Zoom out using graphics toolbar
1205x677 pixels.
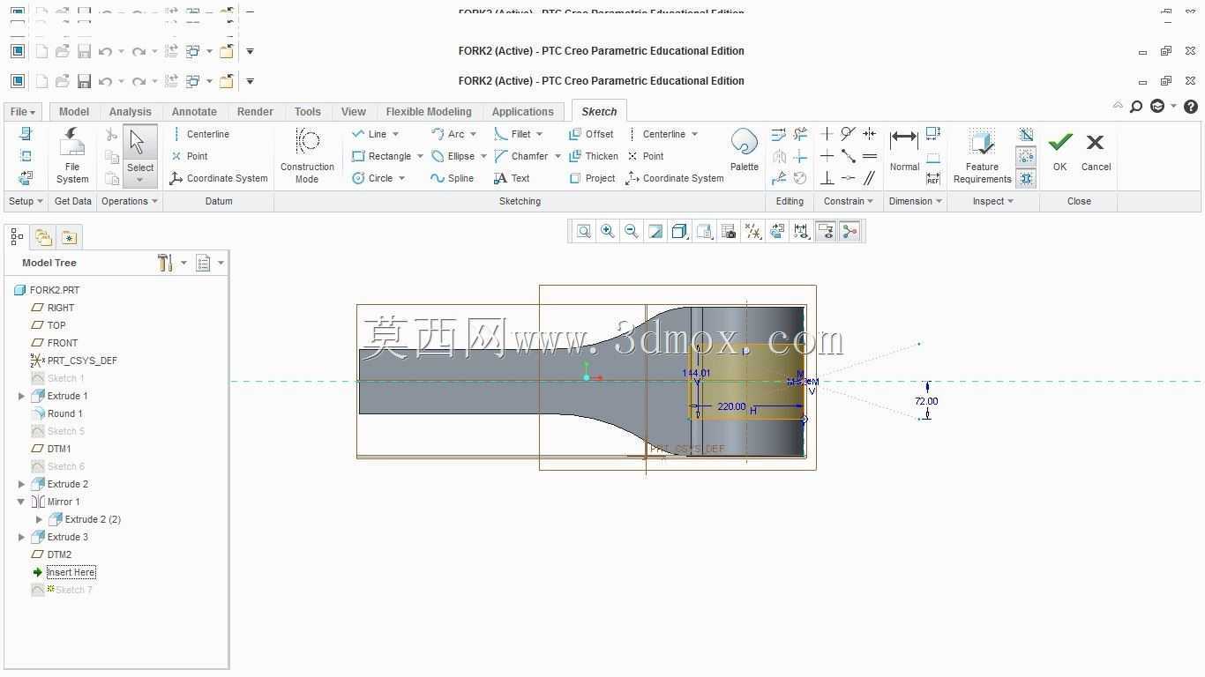632,231
